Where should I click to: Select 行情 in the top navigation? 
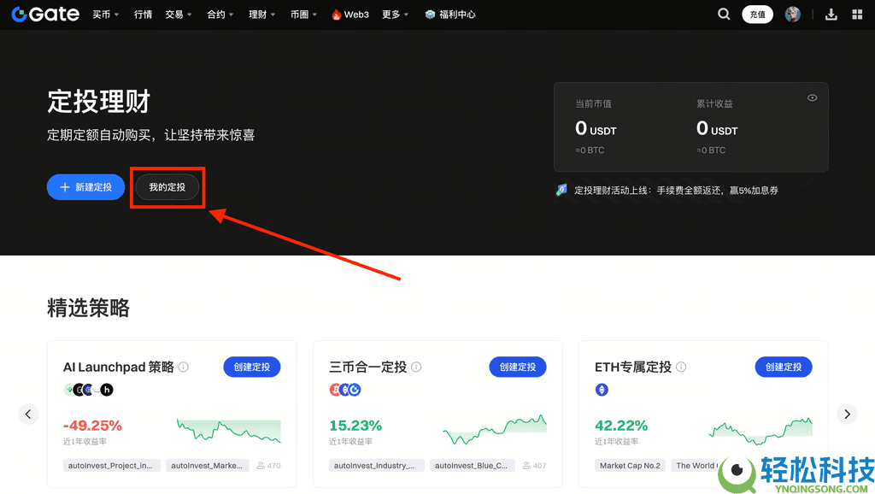pos(143,14)
